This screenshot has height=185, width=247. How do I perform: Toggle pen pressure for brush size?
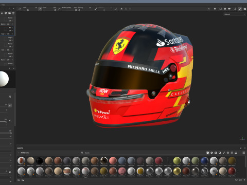click(40, 9)
